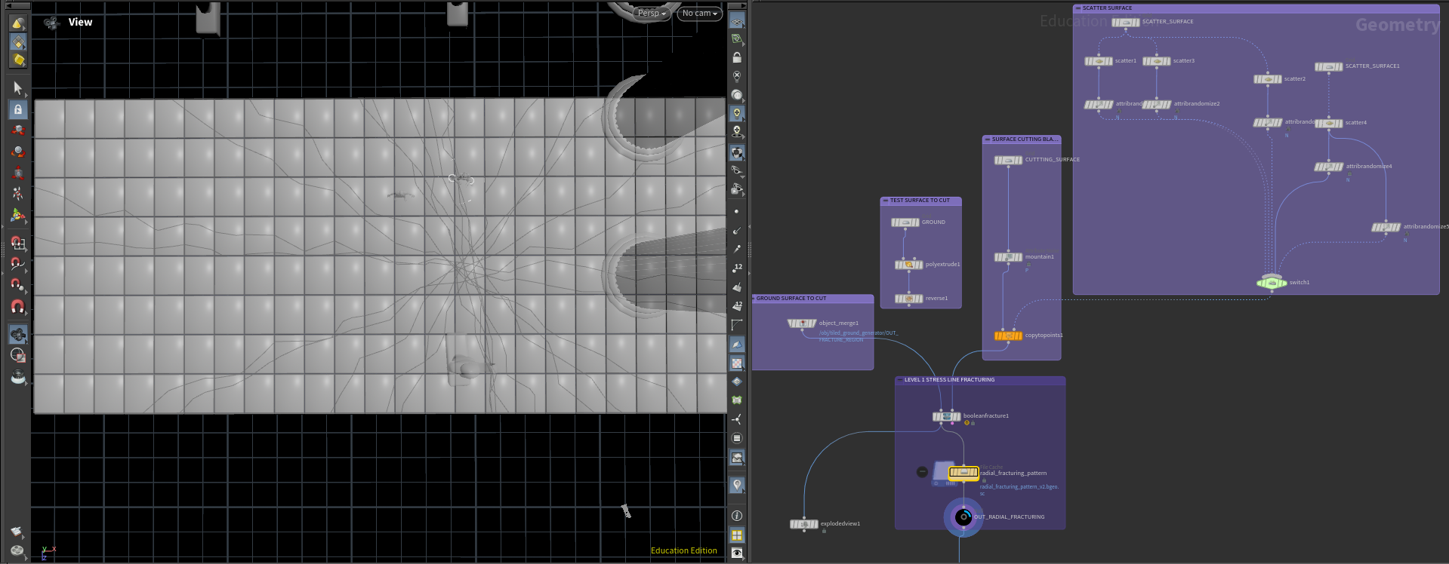Click the minus button beside the file cache disk
The width and height of the screenshot is (1449, 564).
tap(922, 472)
